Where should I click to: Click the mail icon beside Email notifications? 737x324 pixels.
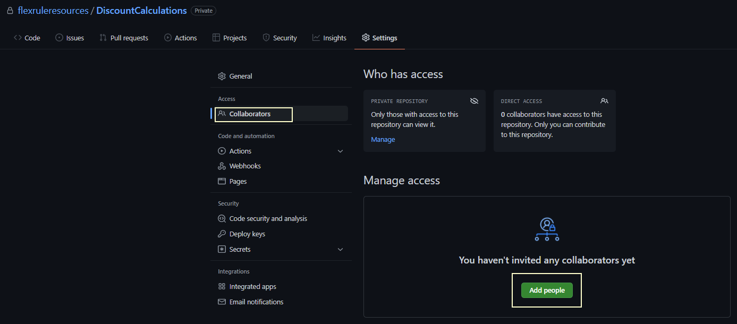pos(222,302)
